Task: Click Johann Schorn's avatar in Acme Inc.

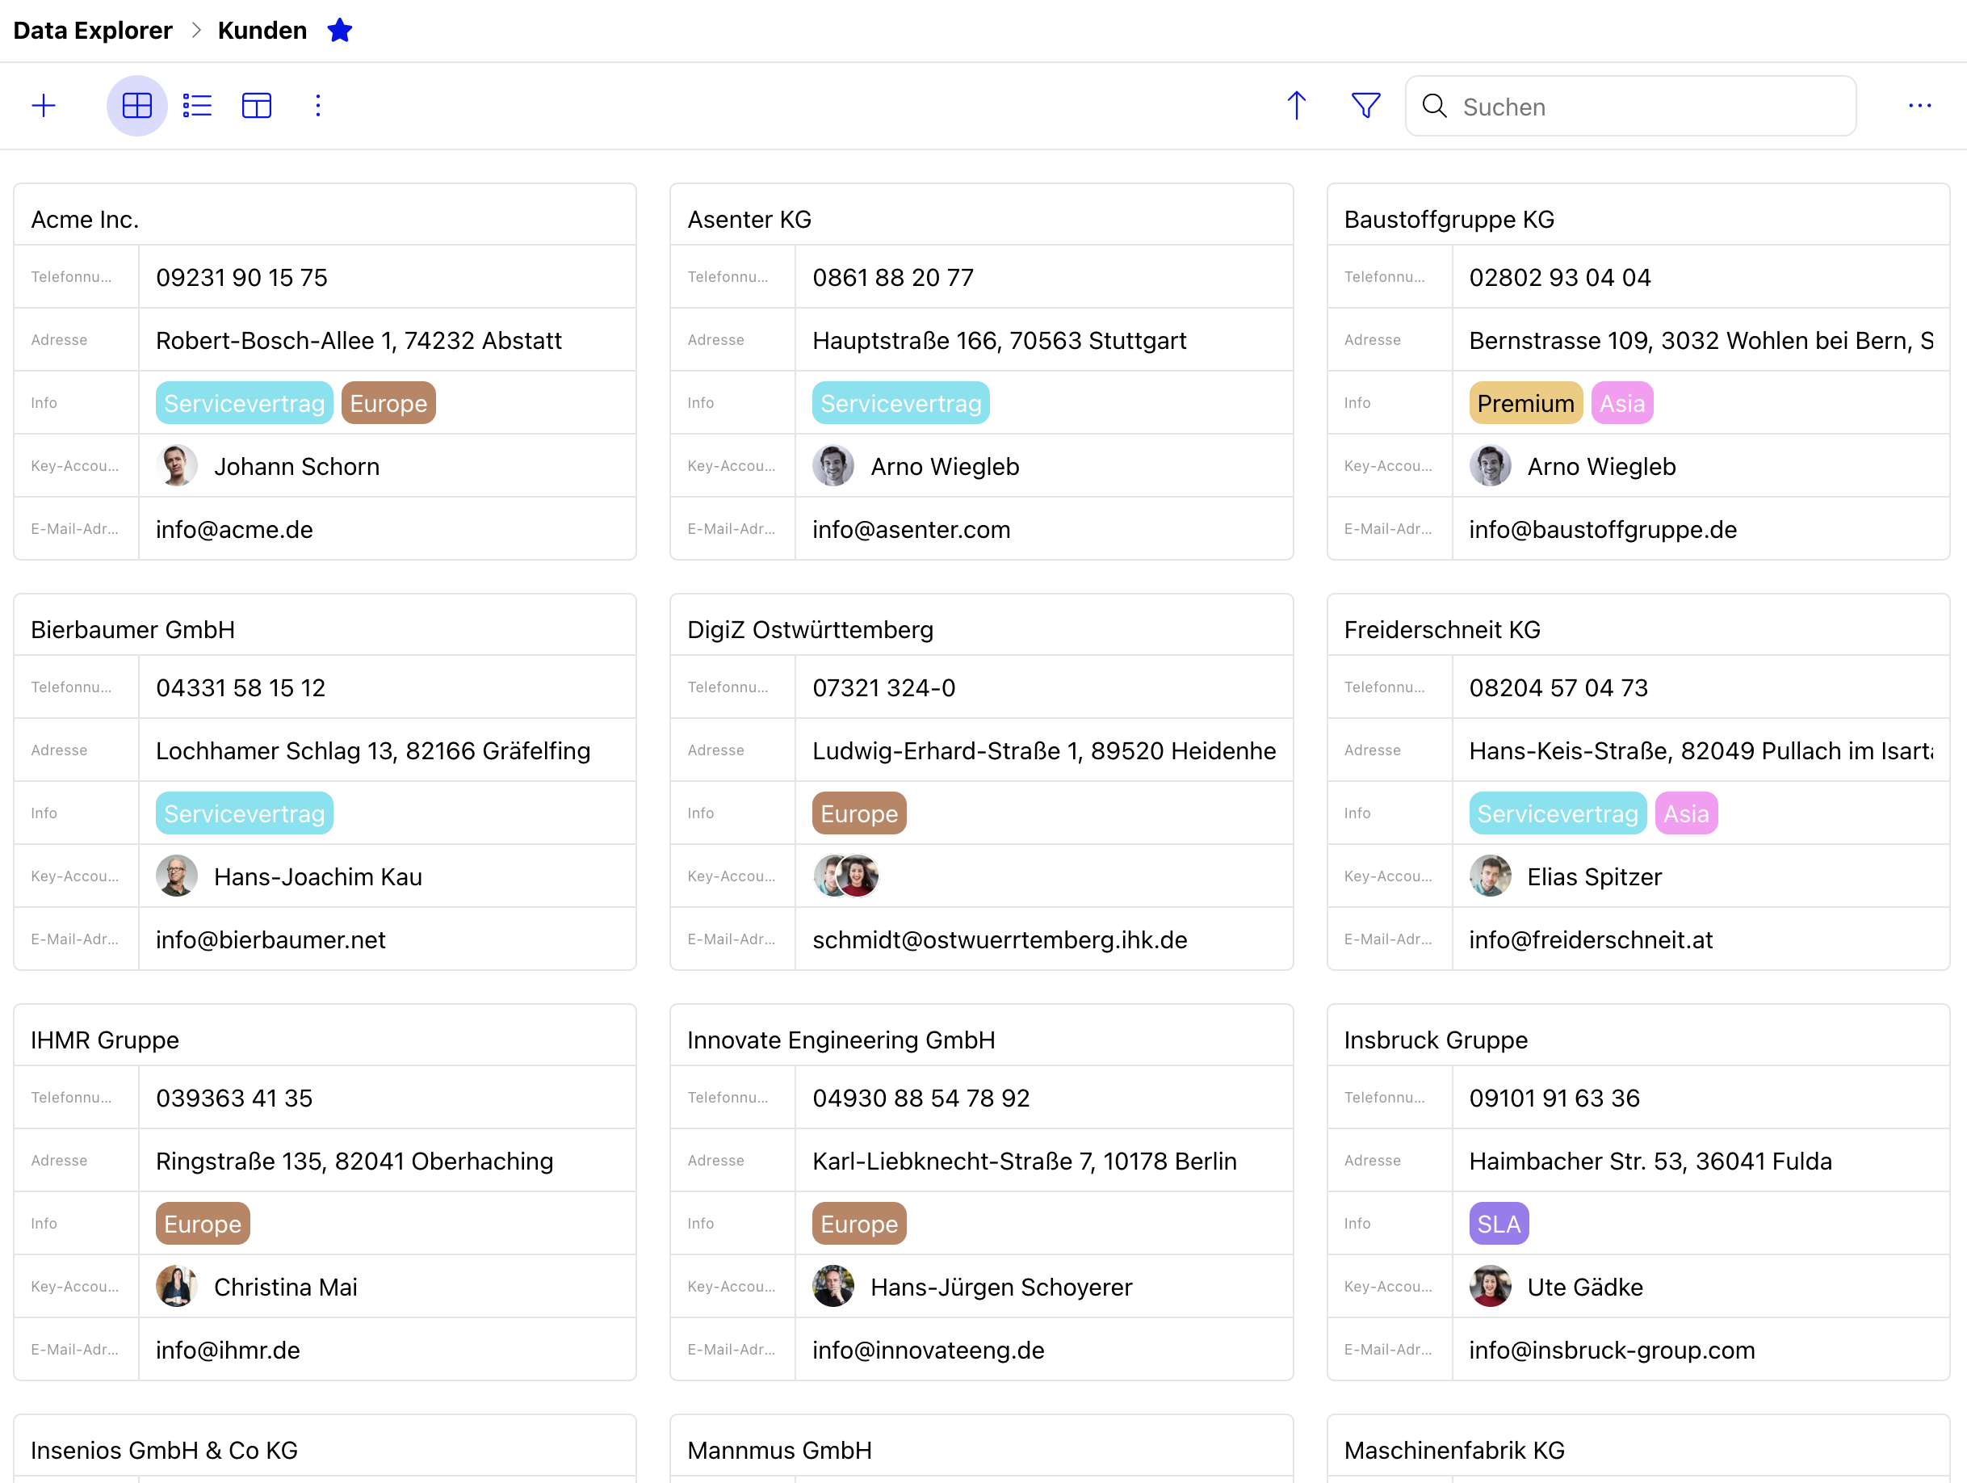Action: click(x=177, y=465)
